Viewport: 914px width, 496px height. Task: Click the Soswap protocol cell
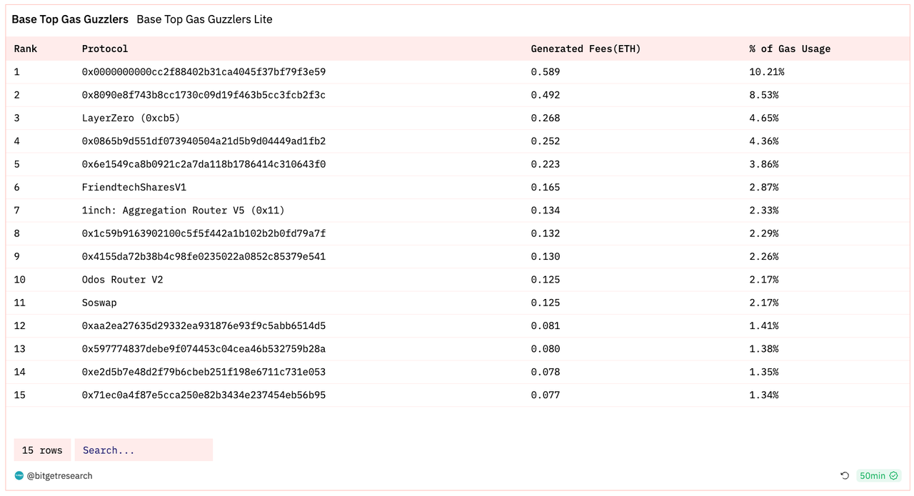(99, 303)
